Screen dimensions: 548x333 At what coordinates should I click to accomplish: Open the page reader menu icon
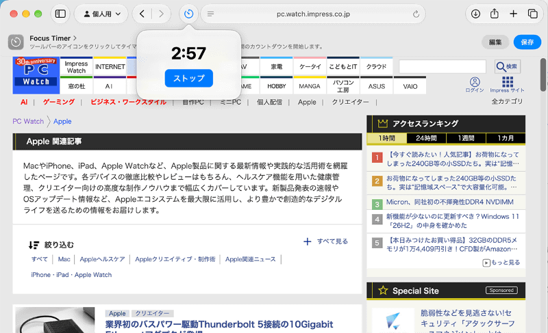(210, 14)
